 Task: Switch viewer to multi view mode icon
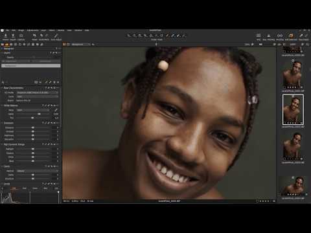point(64,45)
